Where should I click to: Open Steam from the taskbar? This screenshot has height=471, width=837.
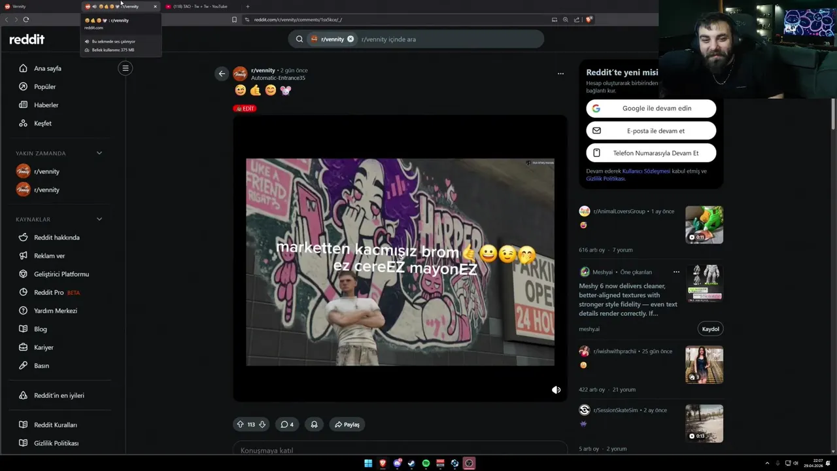click(411, 463)
